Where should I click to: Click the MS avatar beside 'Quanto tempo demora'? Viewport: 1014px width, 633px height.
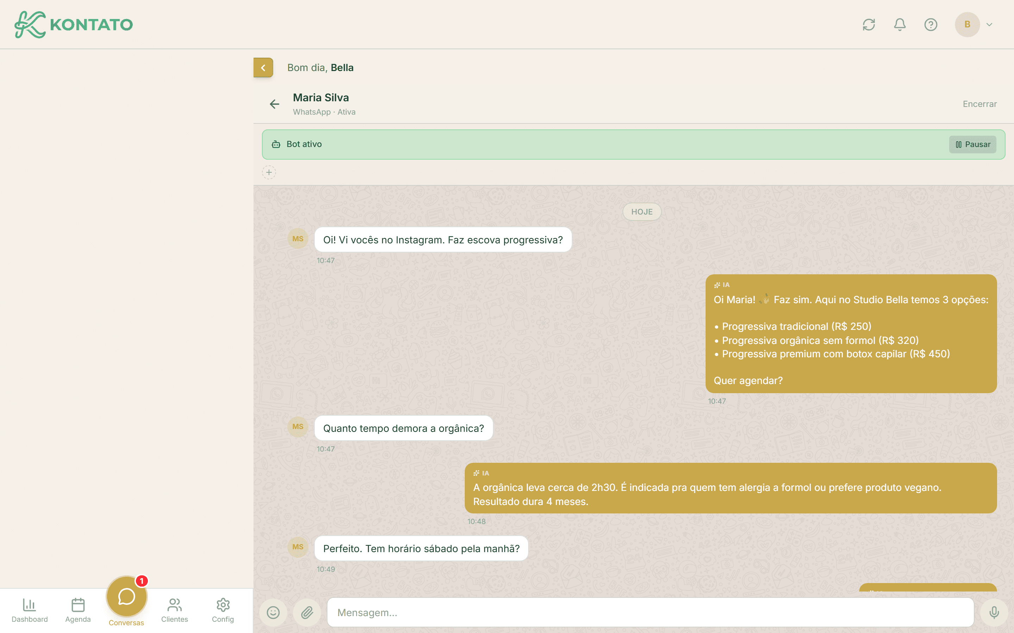tap(298, 427)
